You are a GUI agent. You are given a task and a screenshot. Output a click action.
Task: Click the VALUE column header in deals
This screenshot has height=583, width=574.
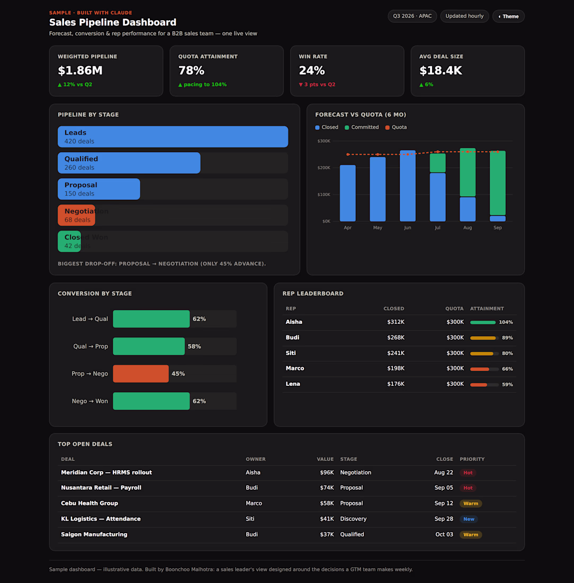point(325,459)
